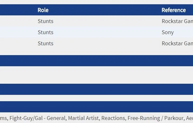This screenshot has height=123, width=193.
Task: Click the light-blue Sony row between its two cells
Action: coord(106,32)
